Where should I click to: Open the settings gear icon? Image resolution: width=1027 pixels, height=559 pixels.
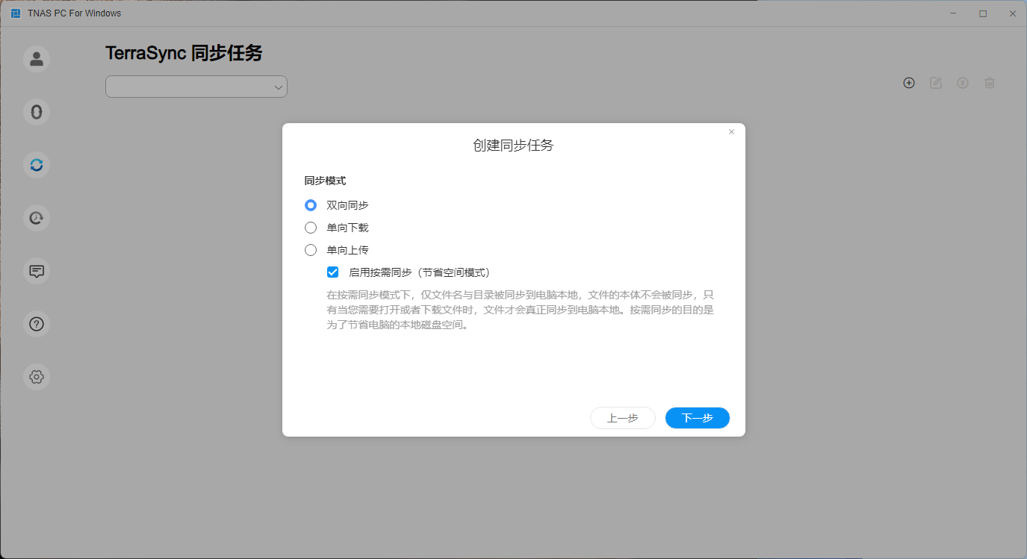pos(37,377)
